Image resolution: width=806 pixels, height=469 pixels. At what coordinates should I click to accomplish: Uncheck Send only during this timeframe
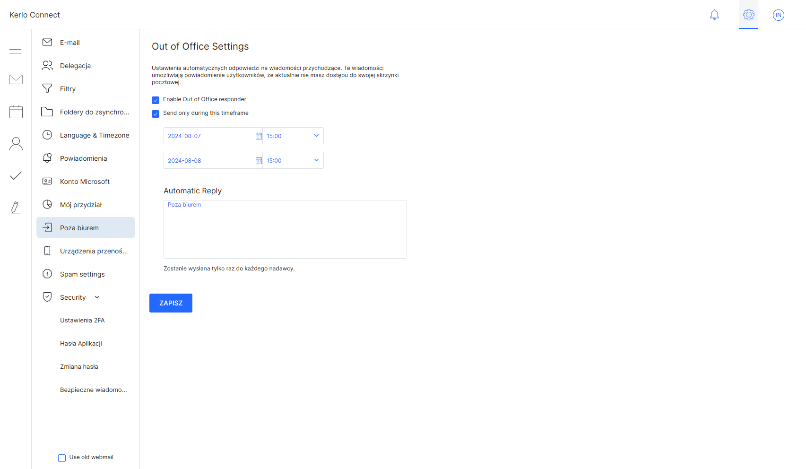click(156, 114)
